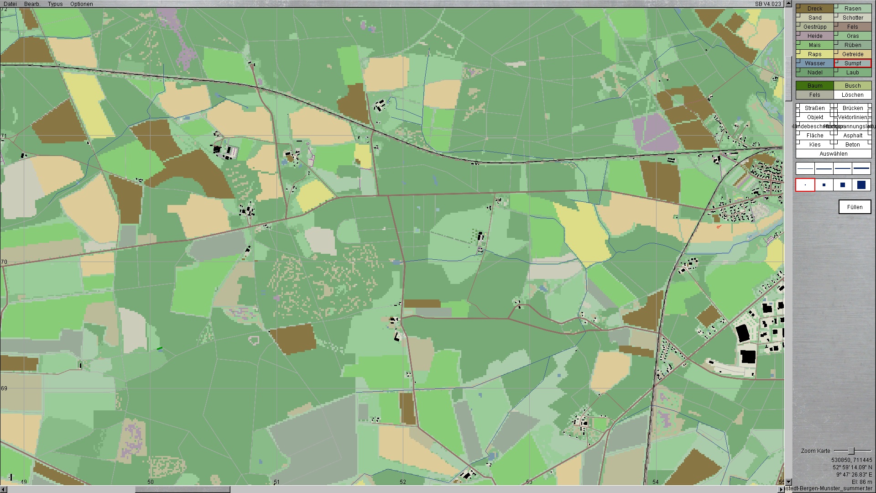Image resolution: width=876 pixels, height=493 pixels.
Task: Toggle the corner checkbox on Wasser
Action: 798,61
